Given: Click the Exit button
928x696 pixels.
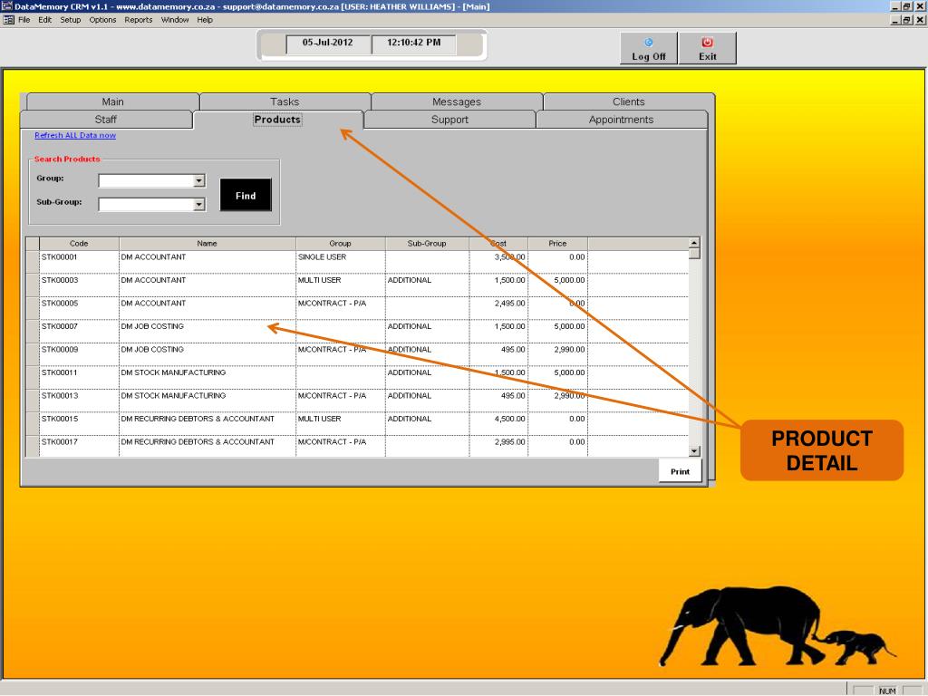Looking at the screenshot, I should [707, 49].
